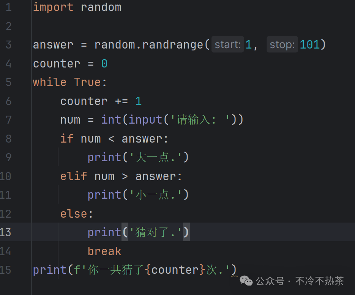Click 'randrange' on line 3
Image resolution: width=355 pixels, height=295 pixels.
[x=172, y=44]
